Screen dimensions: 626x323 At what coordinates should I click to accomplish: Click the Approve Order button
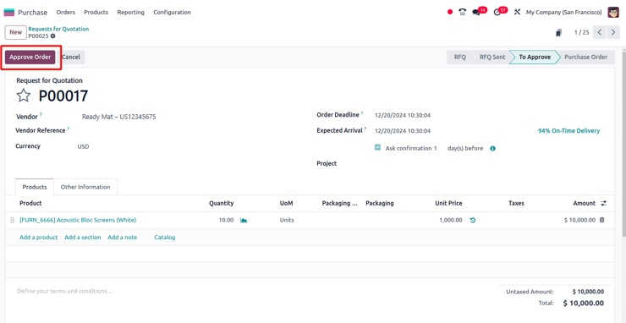point(30,57)
